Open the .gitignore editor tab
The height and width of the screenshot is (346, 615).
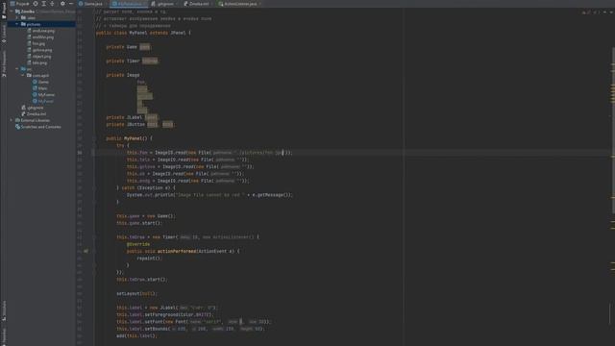(x=163, y=4)
